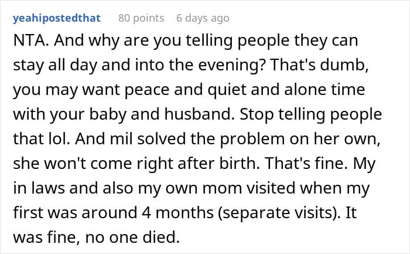Open the yeahipostedthat user profile
The width and height of the screenshot is (410, 254).
[x=57, y=18]
